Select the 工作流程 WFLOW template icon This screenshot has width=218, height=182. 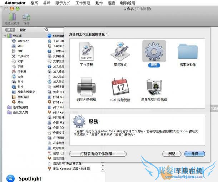[86, 52]
